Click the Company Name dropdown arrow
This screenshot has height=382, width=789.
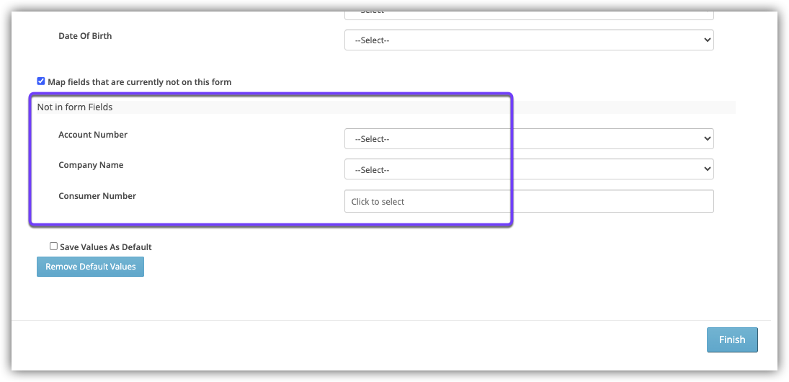(x=706, y=169)
